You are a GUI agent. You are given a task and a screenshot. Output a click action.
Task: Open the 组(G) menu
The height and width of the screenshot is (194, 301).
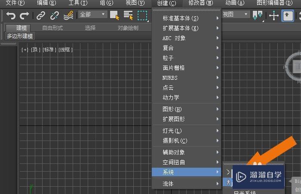pyautogui.click(x=107, y=3)
